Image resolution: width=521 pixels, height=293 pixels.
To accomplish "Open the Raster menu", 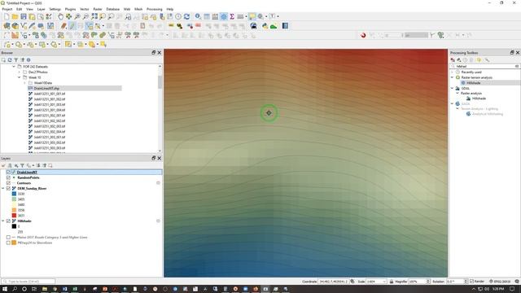I will (98, 9).
